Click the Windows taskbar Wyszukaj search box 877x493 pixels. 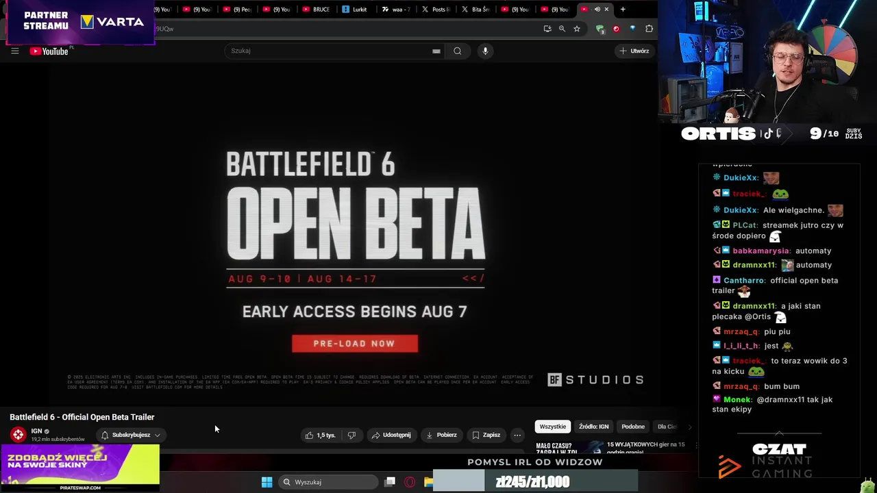(328, 482)
